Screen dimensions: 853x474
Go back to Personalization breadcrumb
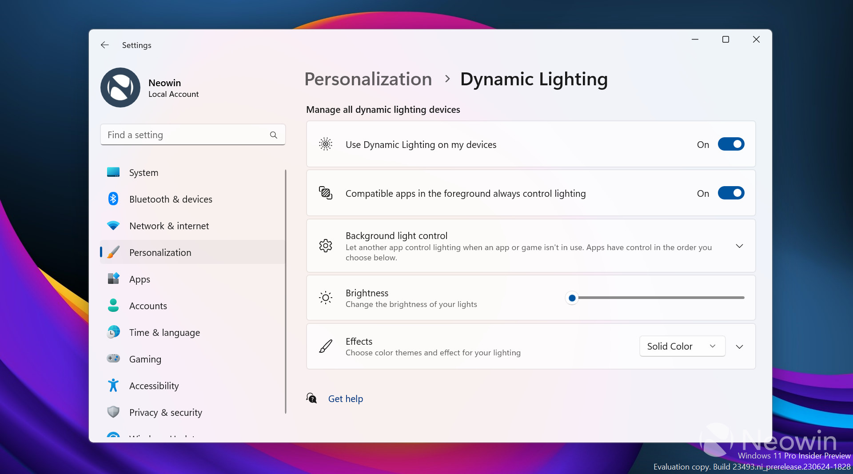[368, 79]
